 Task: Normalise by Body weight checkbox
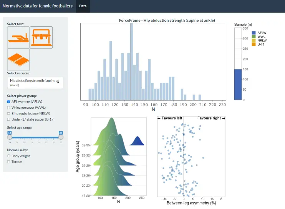point(9,156)
